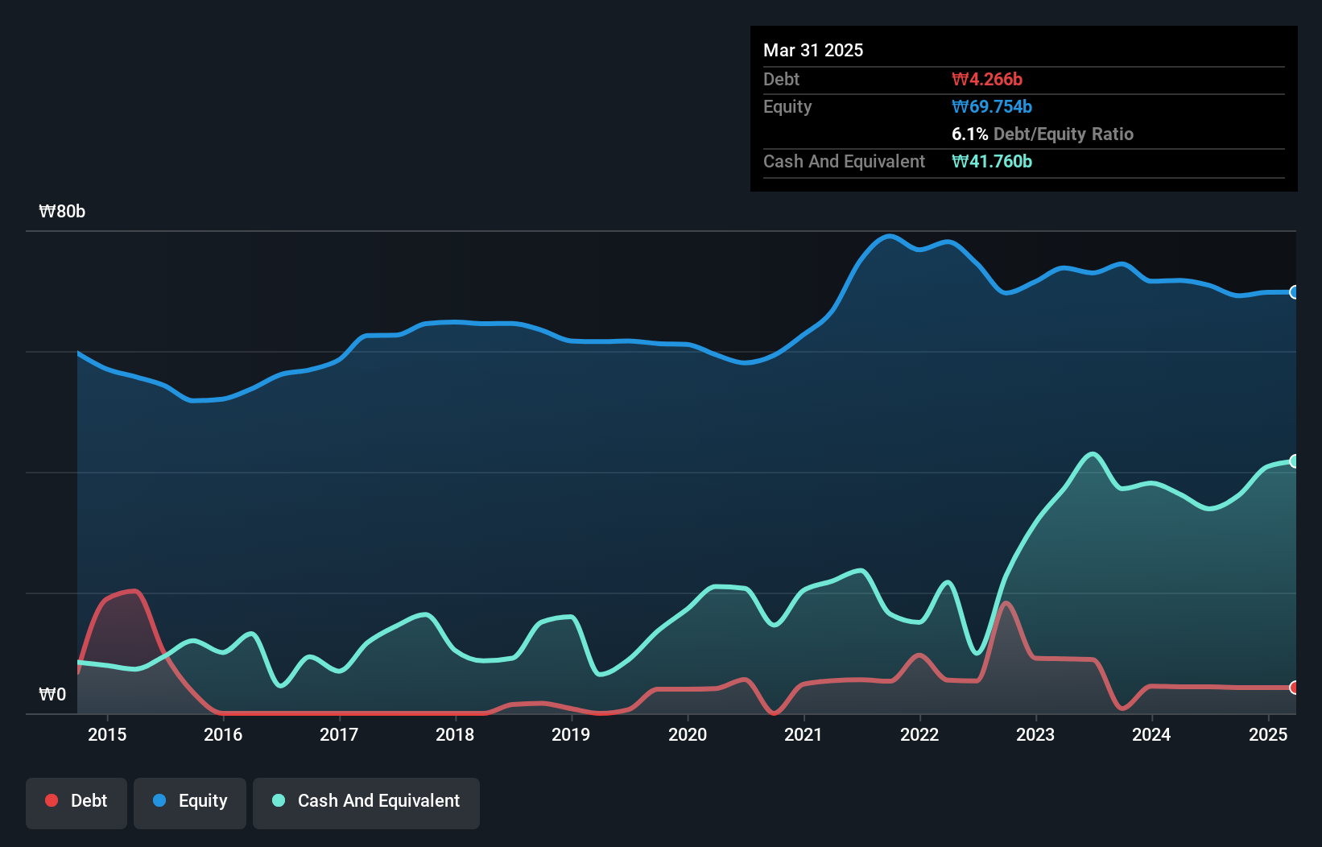Click the blue Equity value in the tooltip
This screenshot has height=847, width=1322.
click(x=992, y=106)
